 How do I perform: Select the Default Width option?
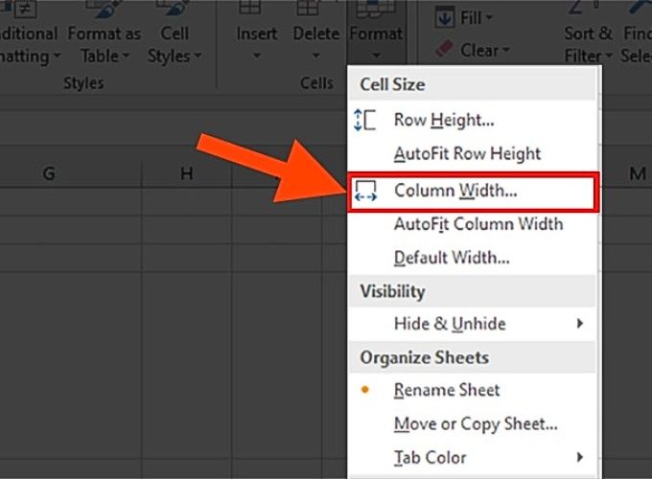tap(452, 258)
